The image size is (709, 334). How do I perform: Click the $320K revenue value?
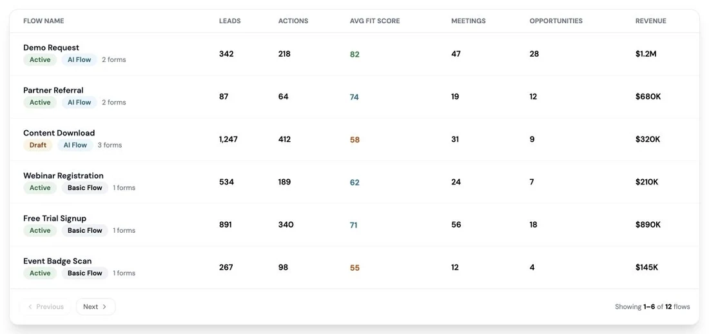[x=648, y=139]
